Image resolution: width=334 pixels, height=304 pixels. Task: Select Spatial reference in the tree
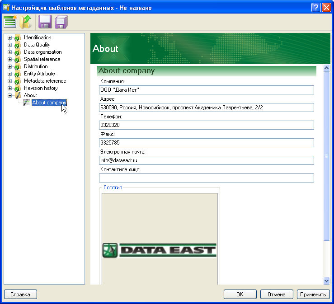[x=42, y=59]
